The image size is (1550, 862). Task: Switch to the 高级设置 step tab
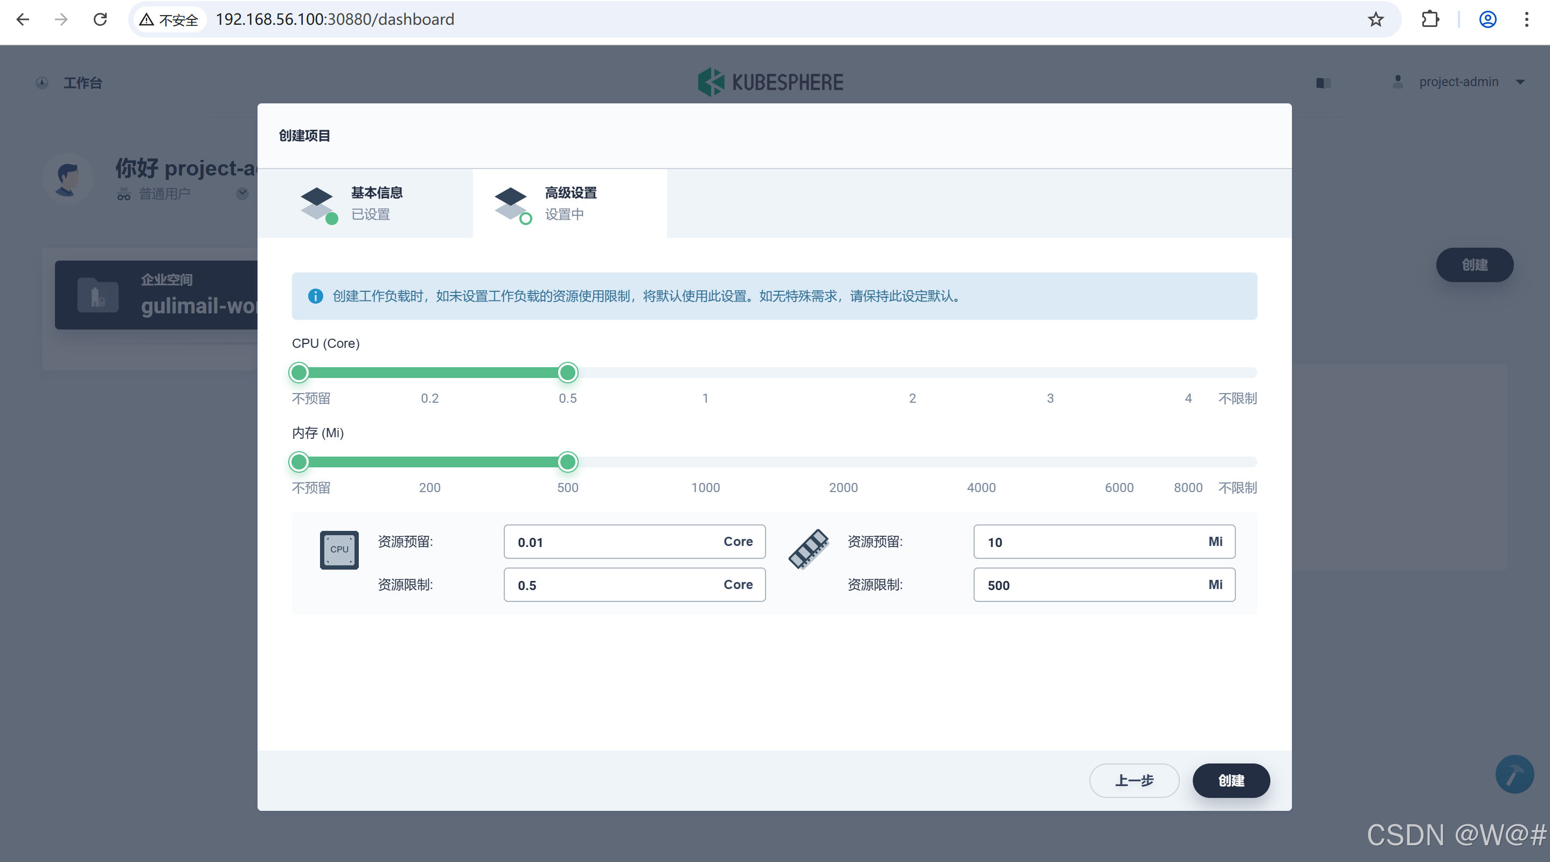[x=569, y=204]
